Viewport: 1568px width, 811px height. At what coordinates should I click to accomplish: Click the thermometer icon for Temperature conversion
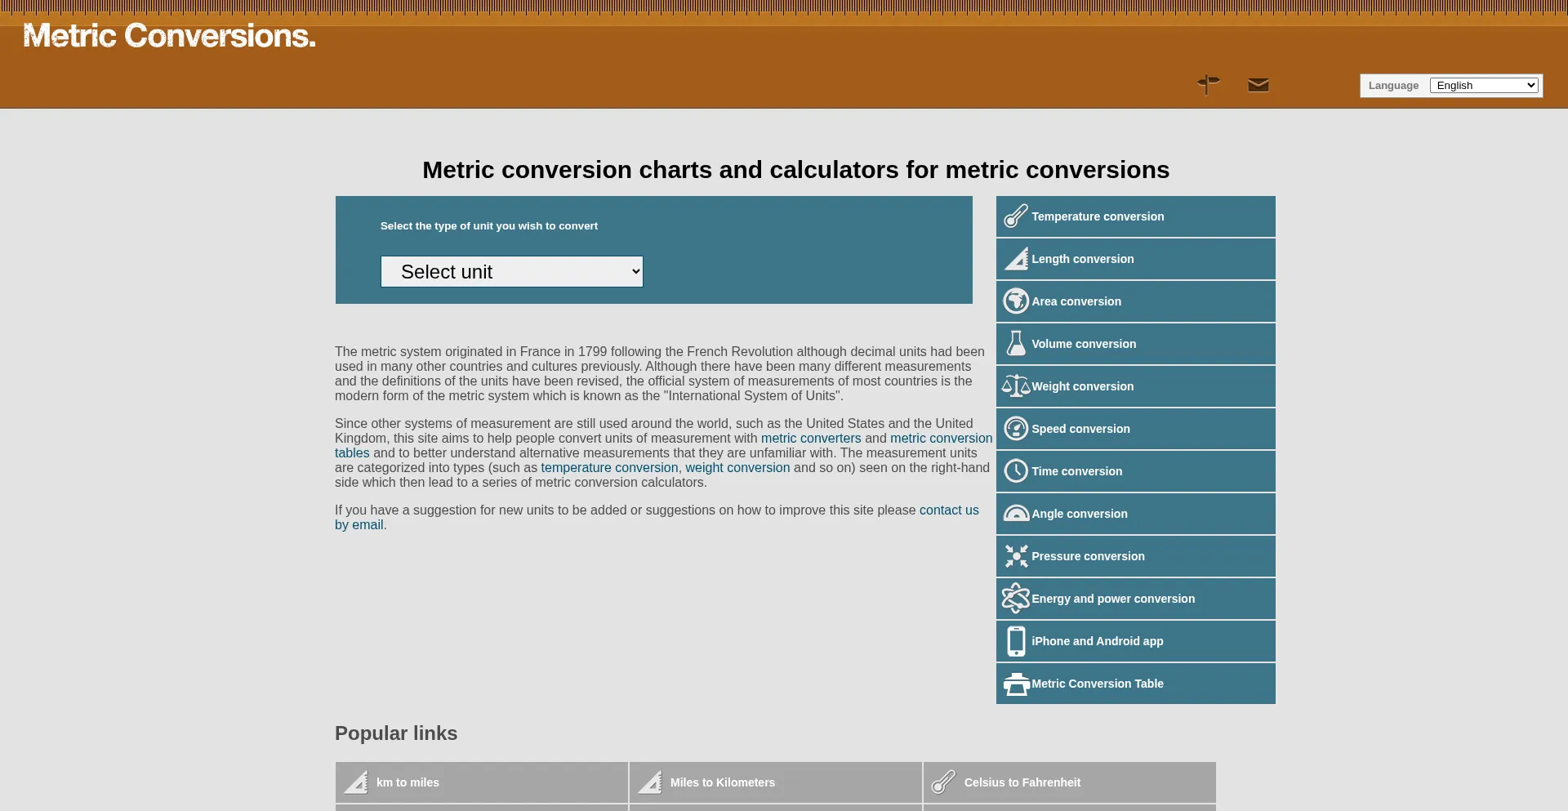1015,216
